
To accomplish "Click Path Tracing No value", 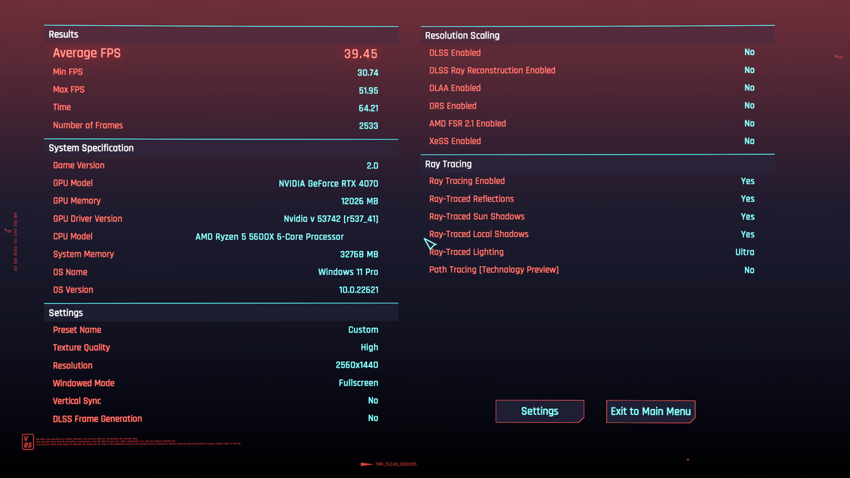I will tap(750, 270).
